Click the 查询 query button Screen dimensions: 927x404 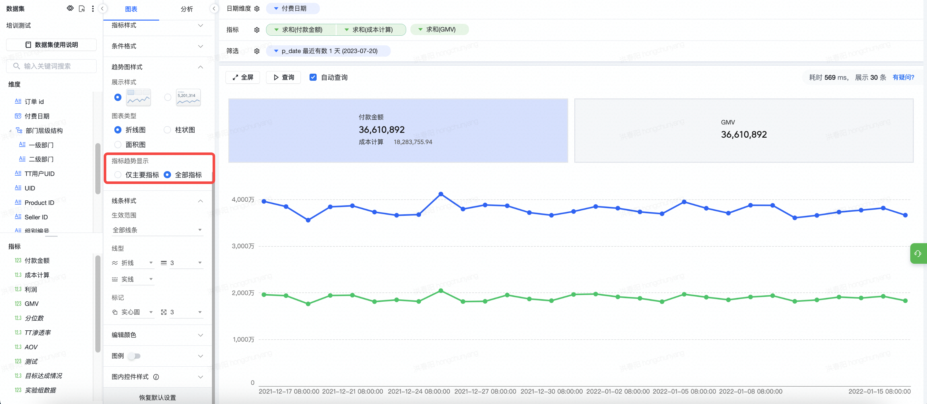pos(283,77)
